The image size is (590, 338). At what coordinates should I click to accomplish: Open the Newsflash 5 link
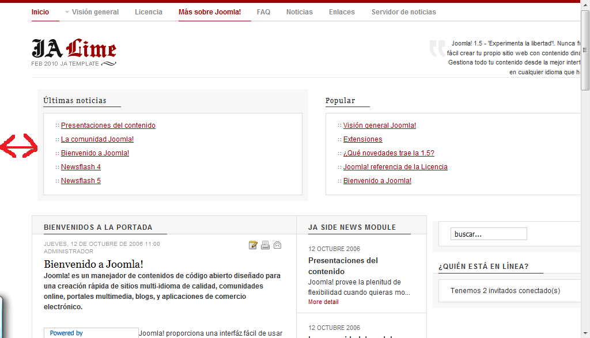tap(81, 181)
